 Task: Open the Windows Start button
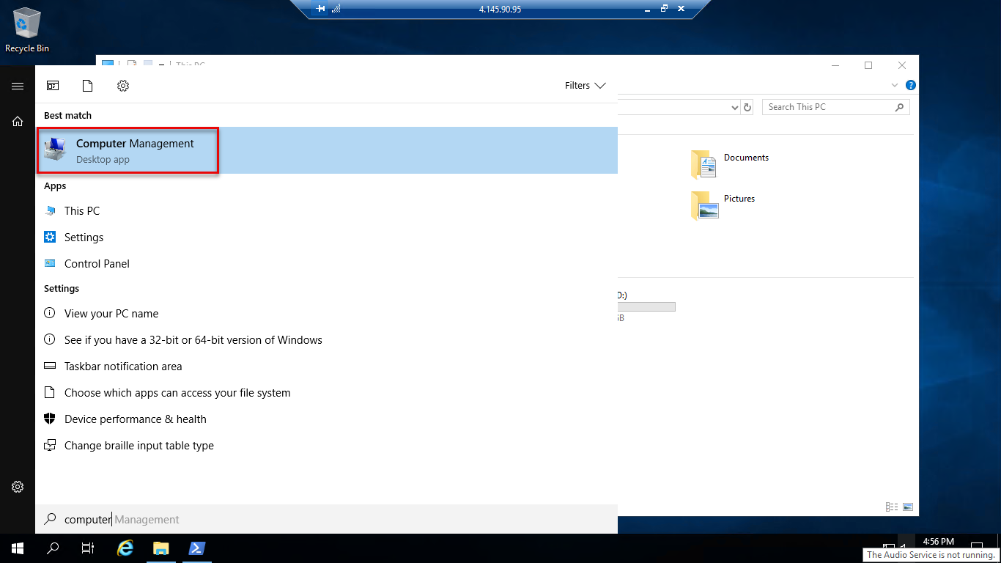[18, 548]
